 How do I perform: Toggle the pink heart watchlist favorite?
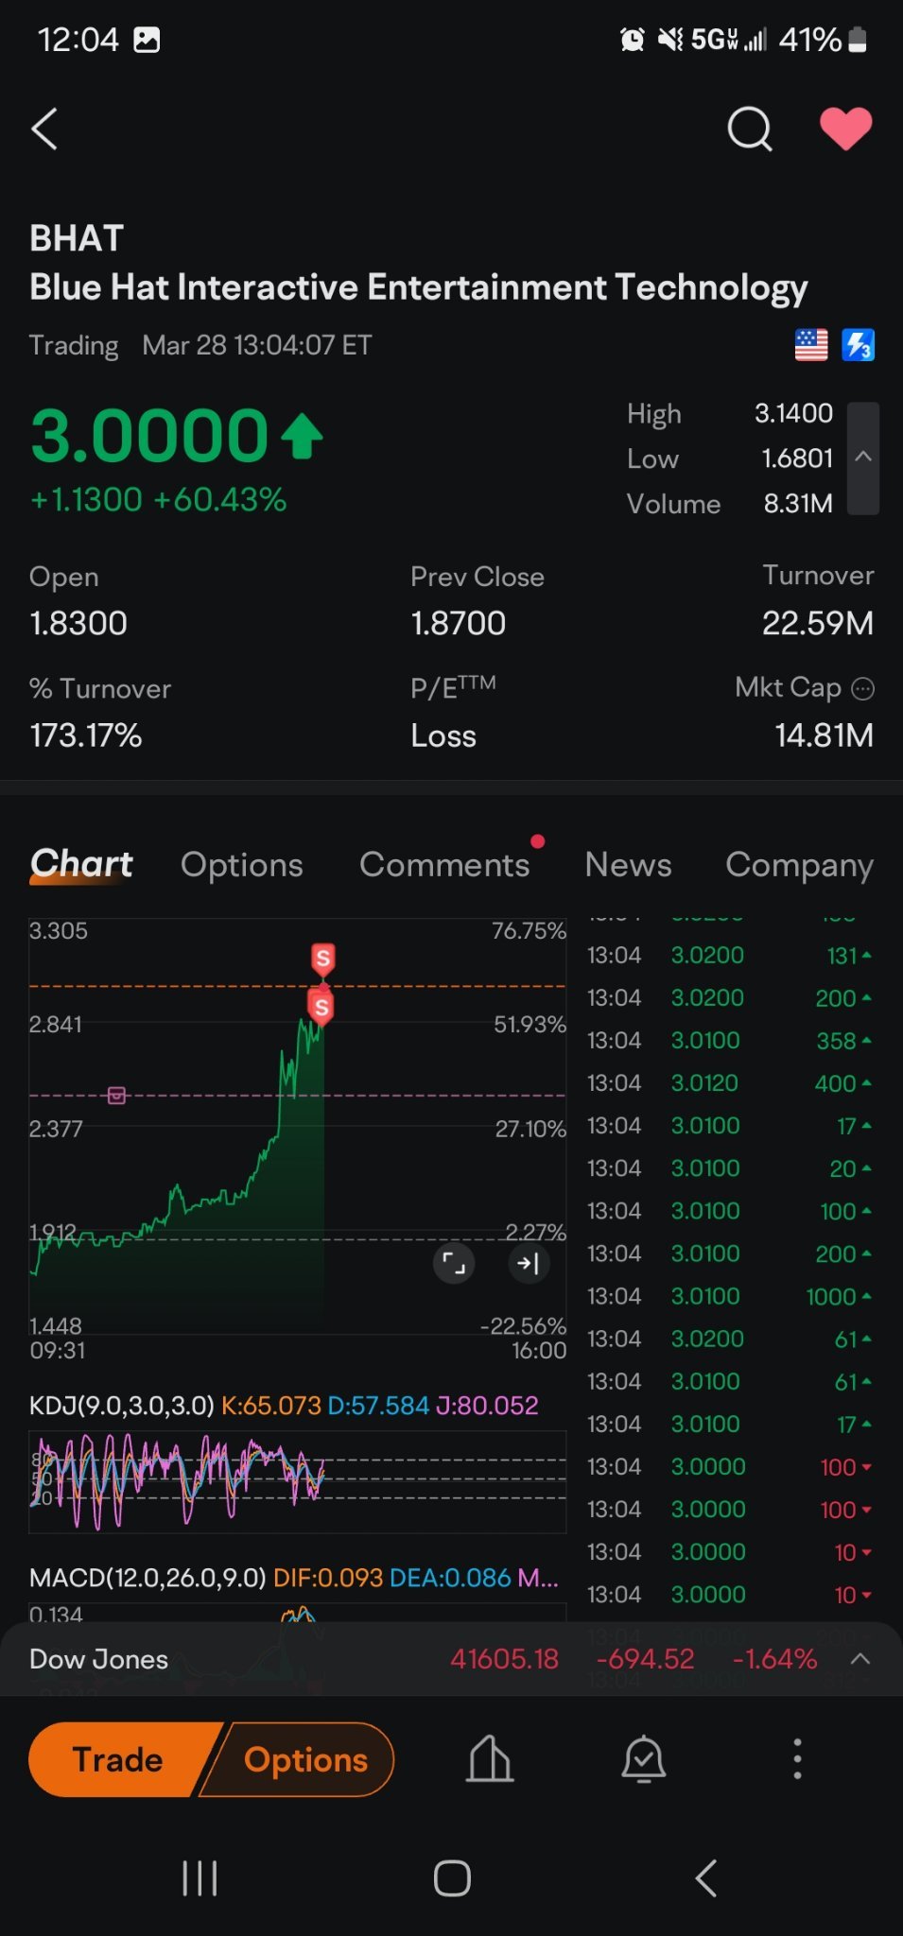pos(845,129)
